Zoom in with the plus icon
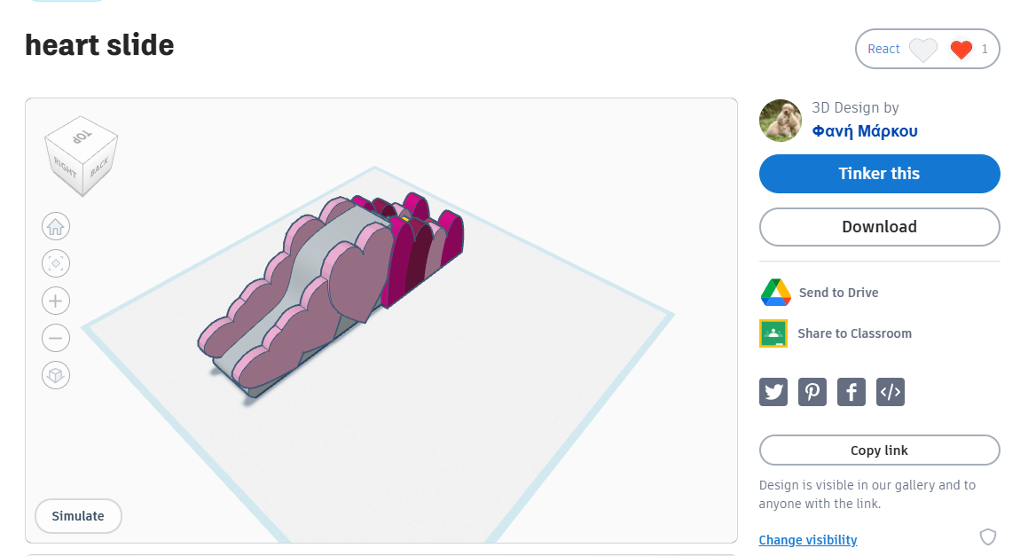 pos(56,301)
